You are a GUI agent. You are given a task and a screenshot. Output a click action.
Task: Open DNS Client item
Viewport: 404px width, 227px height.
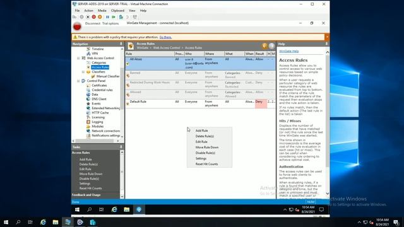pos(99,99)
